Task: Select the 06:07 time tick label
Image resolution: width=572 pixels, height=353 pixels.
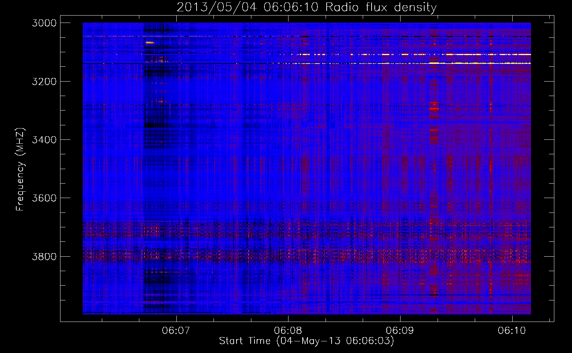Action: pyautogui.click(x=176, y=330)
